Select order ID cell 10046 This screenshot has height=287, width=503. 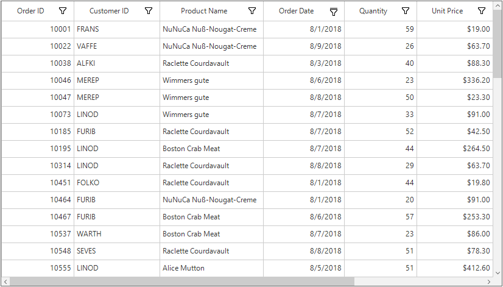pos(38,80)
